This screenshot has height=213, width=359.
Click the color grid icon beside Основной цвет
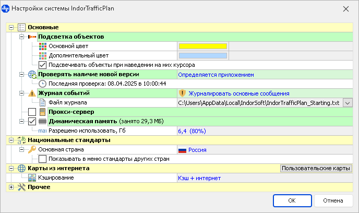pyautogui.click(x=43, y=46)
